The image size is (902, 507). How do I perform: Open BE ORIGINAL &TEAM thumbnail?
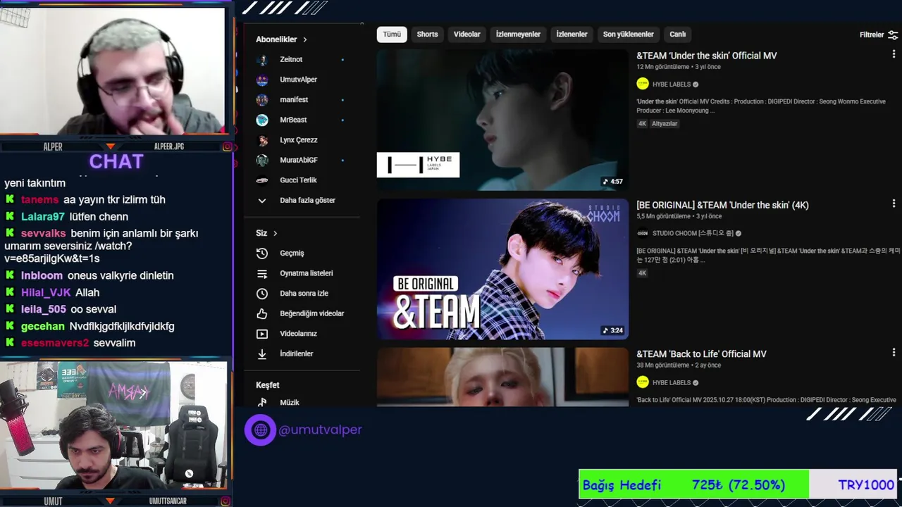tap(502, 269)
